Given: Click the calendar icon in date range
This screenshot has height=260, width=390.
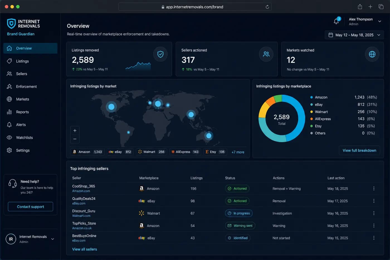Looking at the screenshot, I should (x=331, y=35).
